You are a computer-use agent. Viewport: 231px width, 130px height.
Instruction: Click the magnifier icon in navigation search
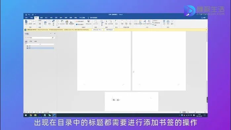coord(53,38)
